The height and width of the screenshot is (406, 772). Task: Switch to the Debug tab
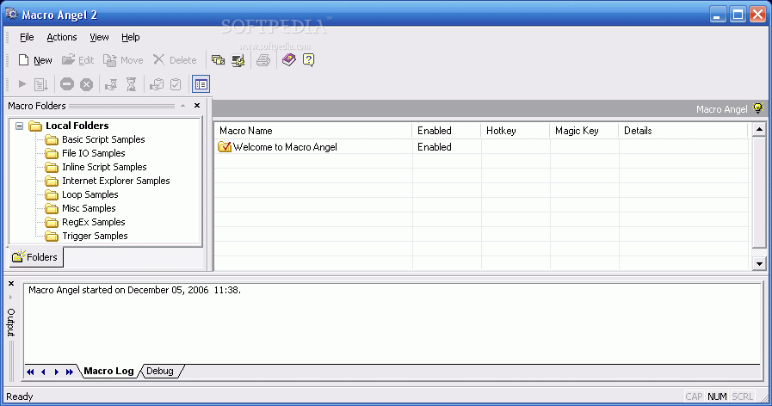(x=160, y=371)
